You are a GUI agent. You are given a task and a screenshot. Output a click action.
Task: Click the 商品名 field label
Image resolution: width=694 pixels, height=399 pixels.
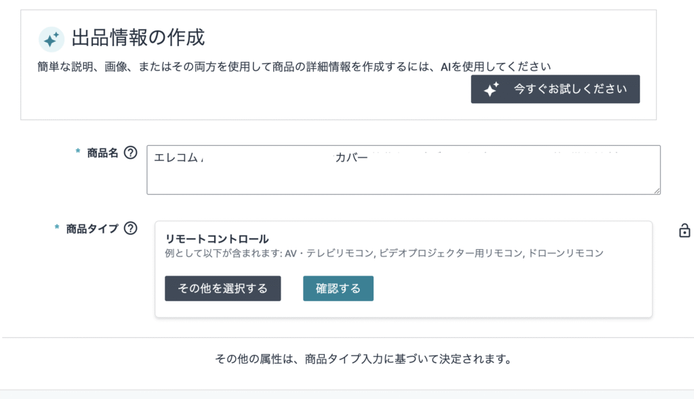click(x=102, y=153)
